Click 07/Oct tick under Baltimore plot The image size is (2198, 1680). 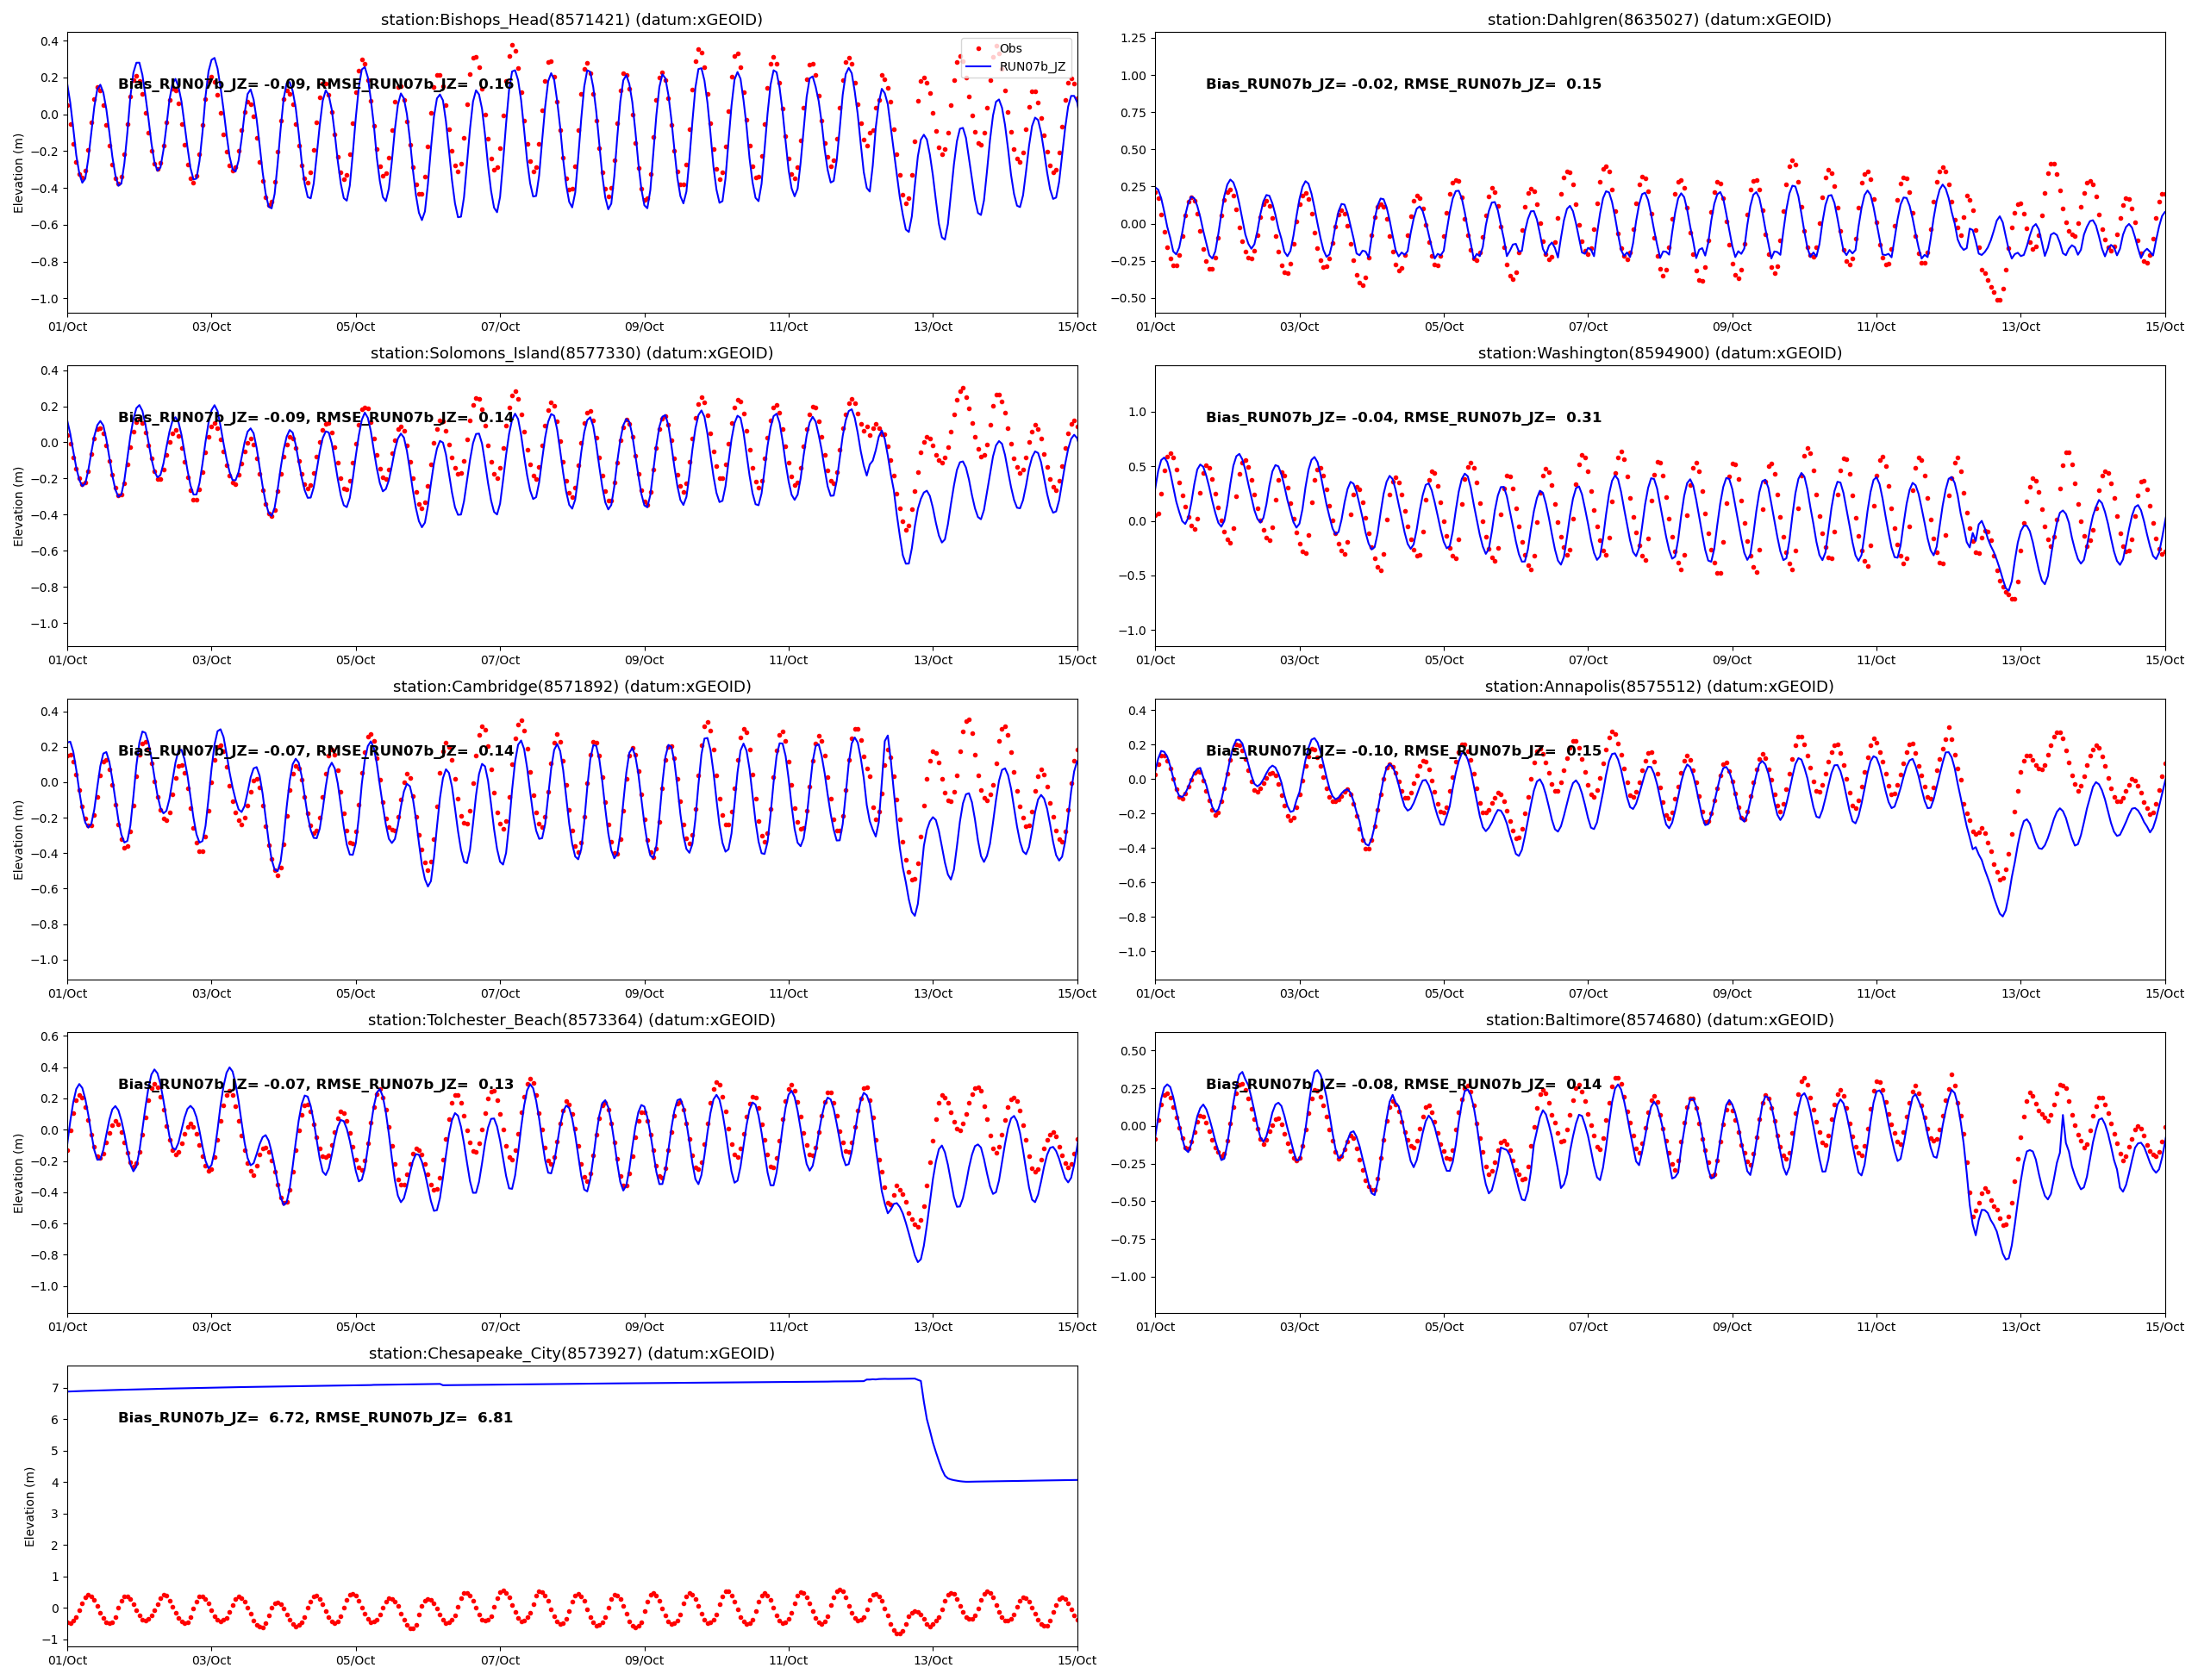[x=1588, y=1327]
